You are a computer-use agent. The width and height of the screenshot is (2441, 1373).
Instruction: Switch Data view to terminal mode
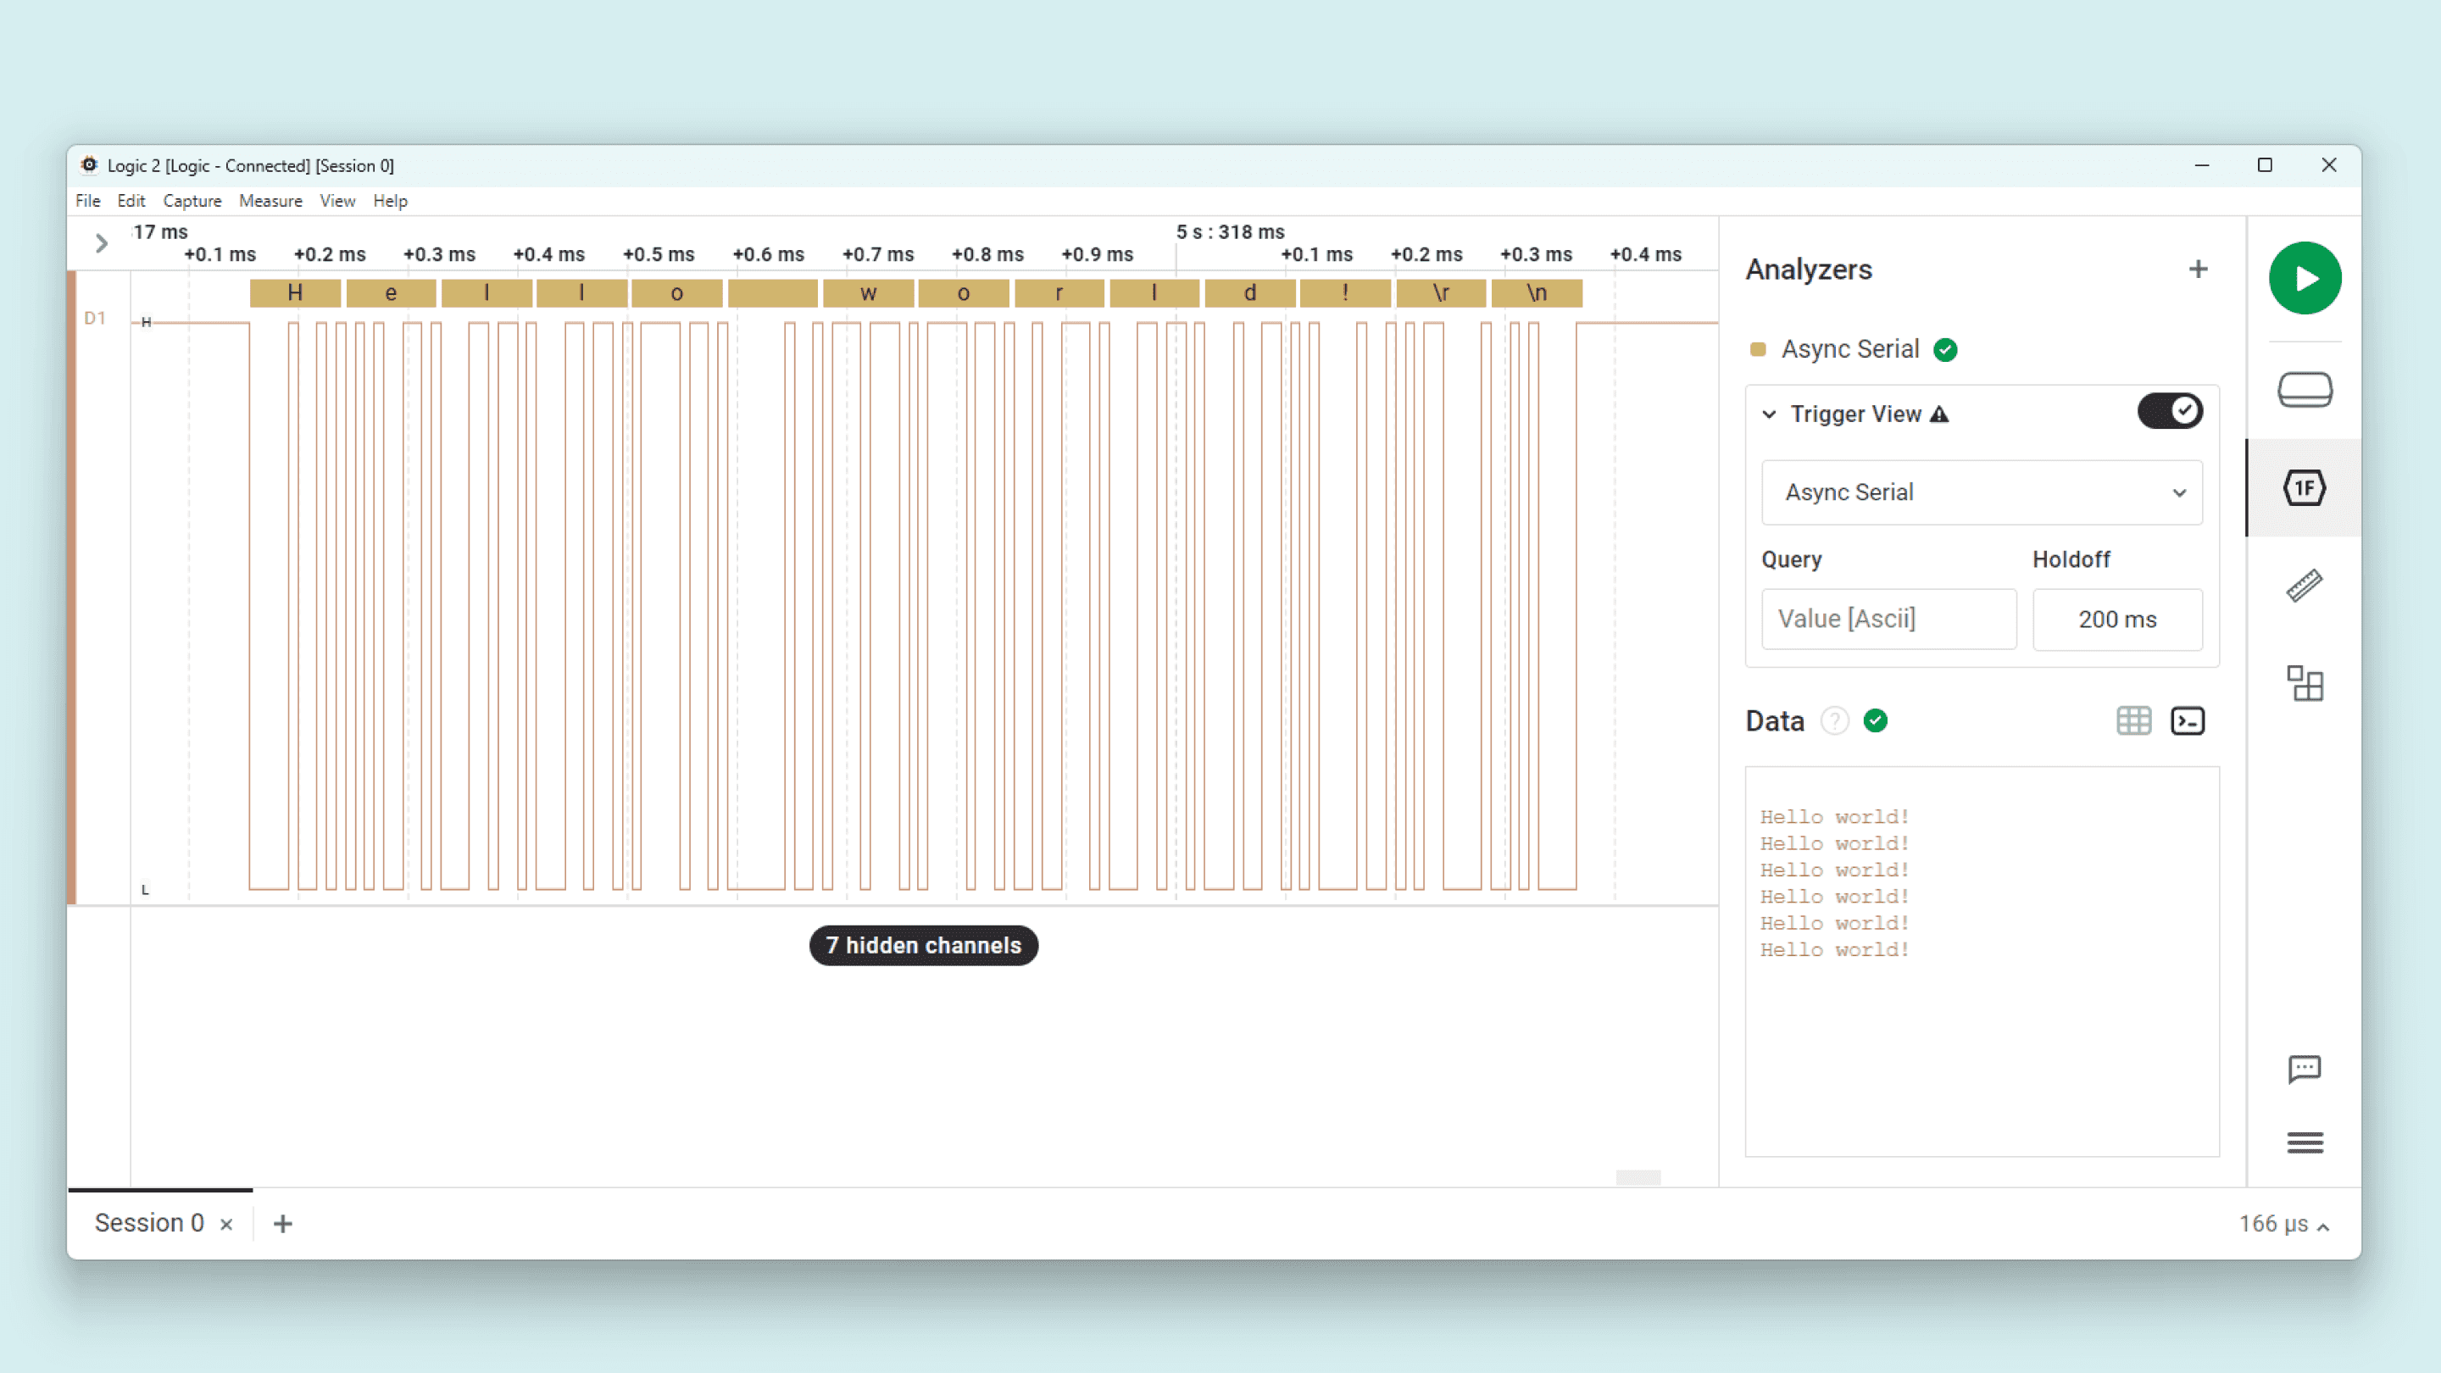pos(2187,721)
